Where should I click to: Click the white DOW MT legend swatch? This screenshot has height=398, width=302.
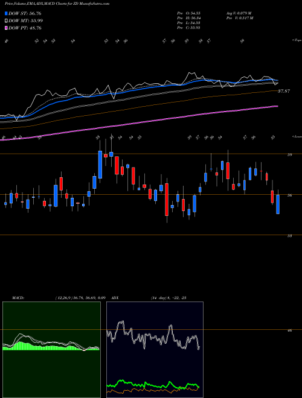coord(7,21)
